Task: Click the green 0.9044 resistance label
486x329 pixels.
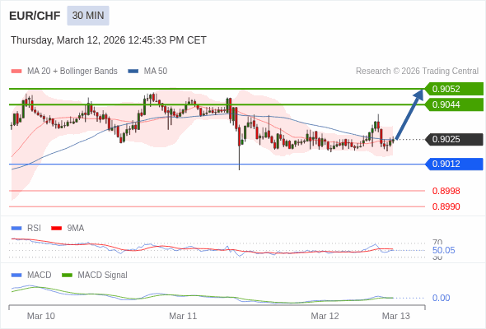Action: click(x=454, y=104)
